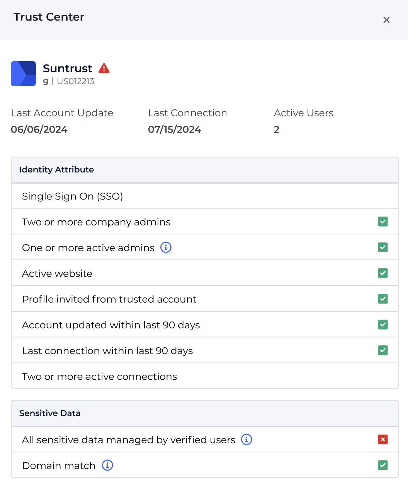The width and height of the screenshot is (408, 488).
Task: Click All sensitive data managed by verified users label
Action: (129, 440)
